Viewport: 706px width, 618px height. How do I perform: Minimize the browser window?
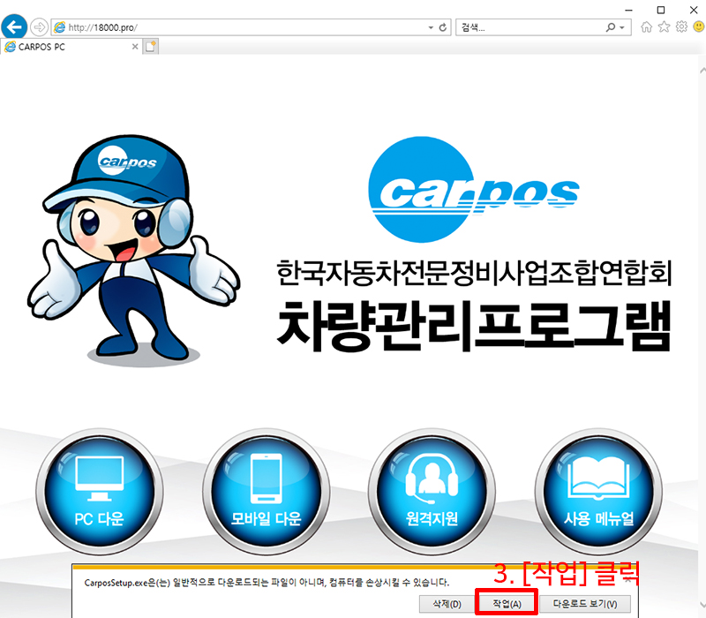click(x=629, y=10)
